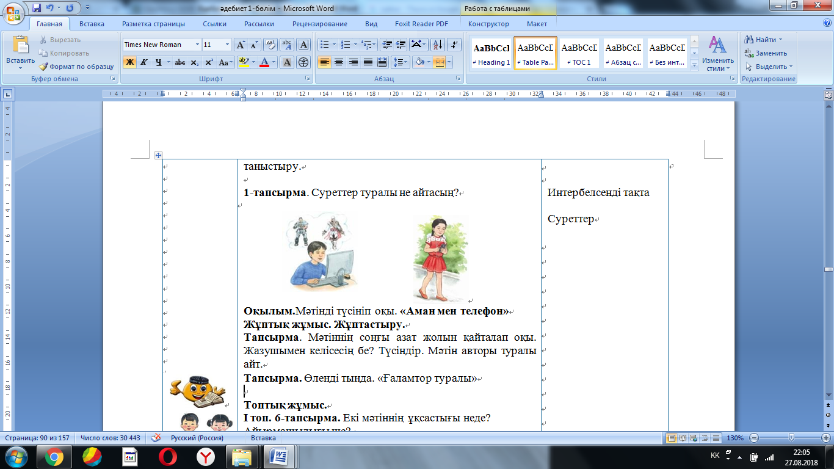Toggle bold formatting (Ж)
This screenshot has width=834, height=469.
pos(129,62)
